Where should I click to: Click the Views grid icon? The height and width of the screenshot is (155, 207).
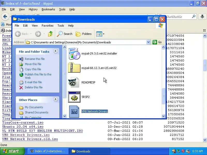(x=99, y=34)
